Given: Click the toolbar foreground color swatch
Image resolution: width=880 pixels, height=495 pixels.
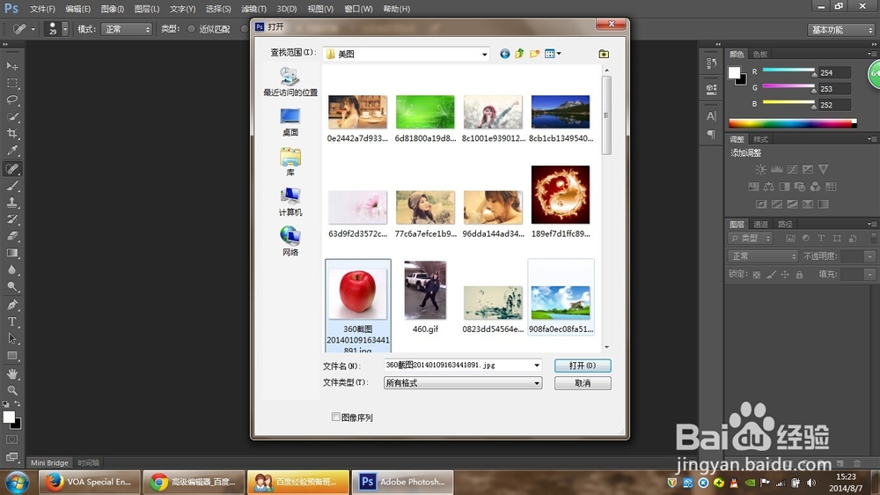Looking at the screenshot, I should click(x=9, y=417).
